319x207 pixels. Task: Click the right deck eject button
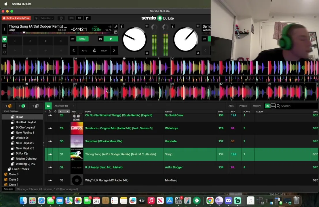coord(198,53)
